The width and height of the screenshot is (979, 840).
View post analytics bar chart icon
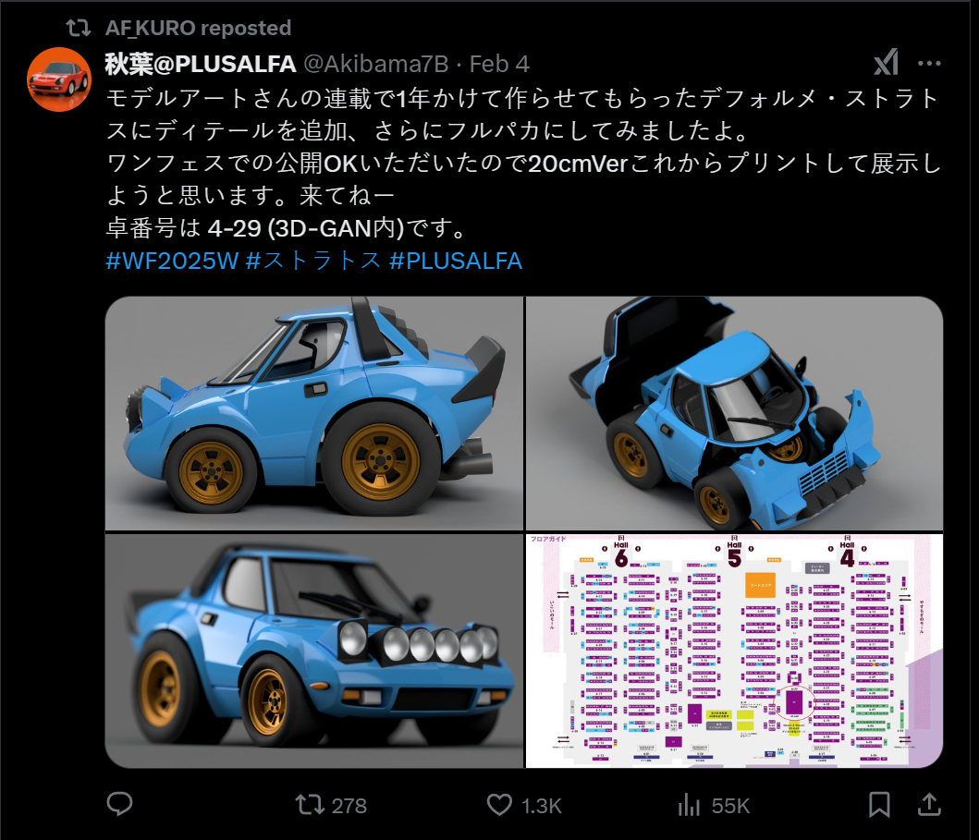point(713,805)
